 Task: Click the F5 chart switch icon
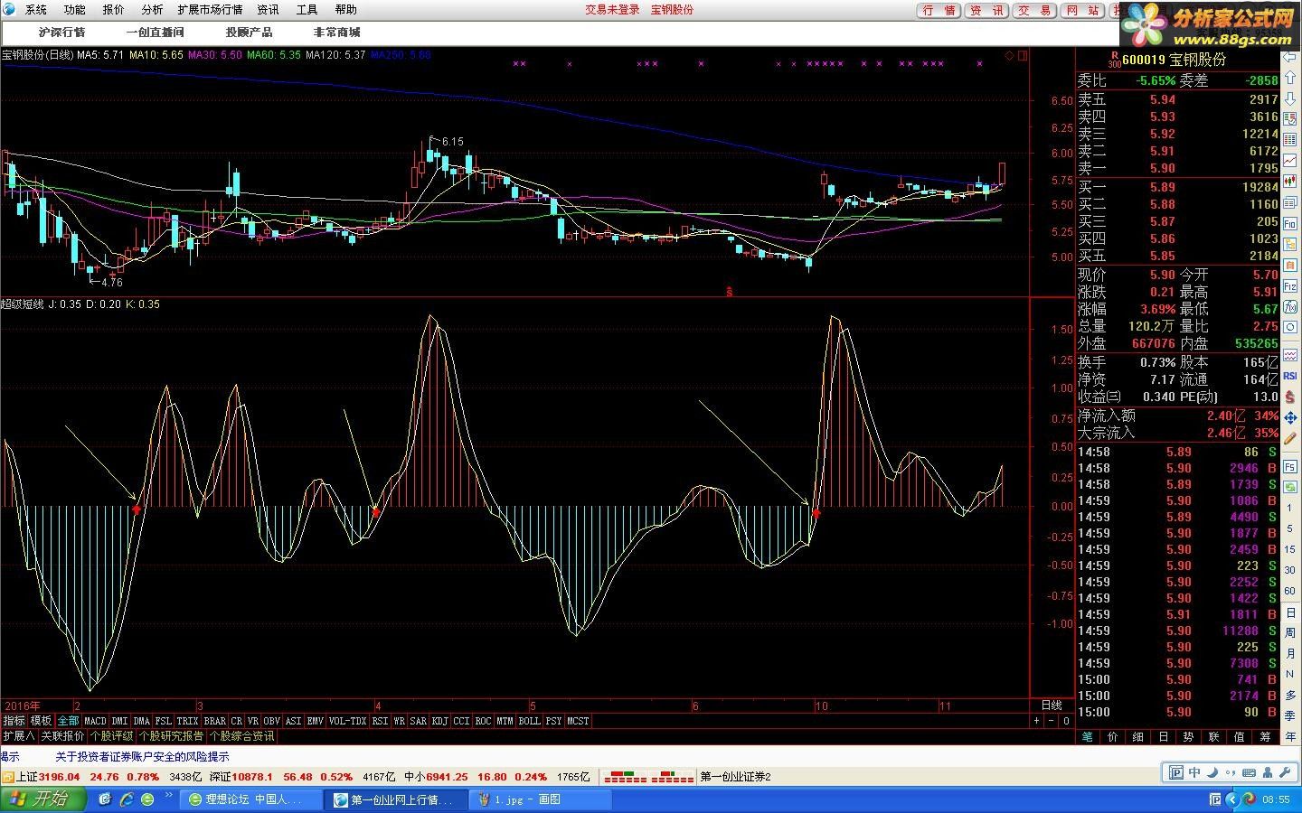tap(1290, 466)
